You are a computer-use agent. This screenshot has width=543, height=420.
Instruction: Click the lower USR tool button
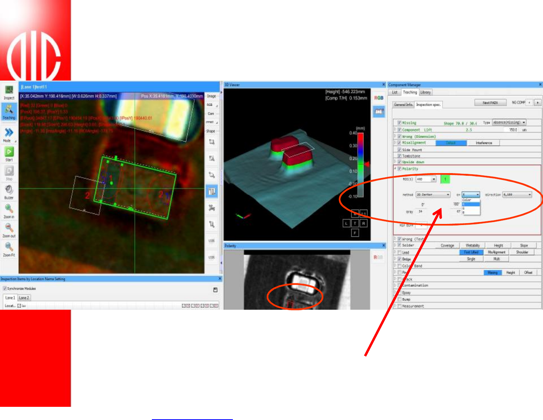(x=212, y=257)
